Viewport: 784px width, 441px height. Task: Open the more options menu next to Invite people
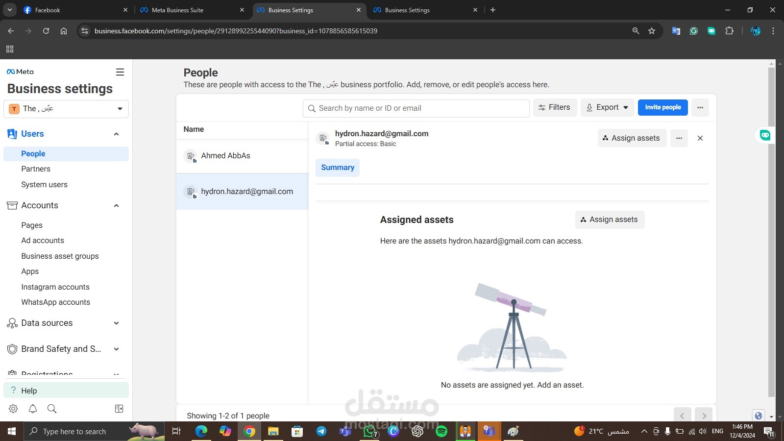(x=700, y=107)
